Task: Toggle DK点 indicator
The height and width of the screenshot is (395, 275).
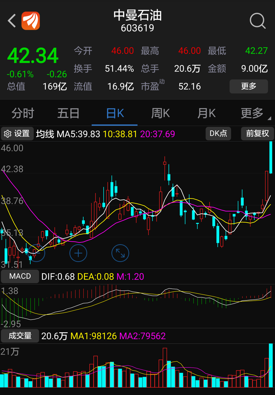Action: [x=218, y=133]
